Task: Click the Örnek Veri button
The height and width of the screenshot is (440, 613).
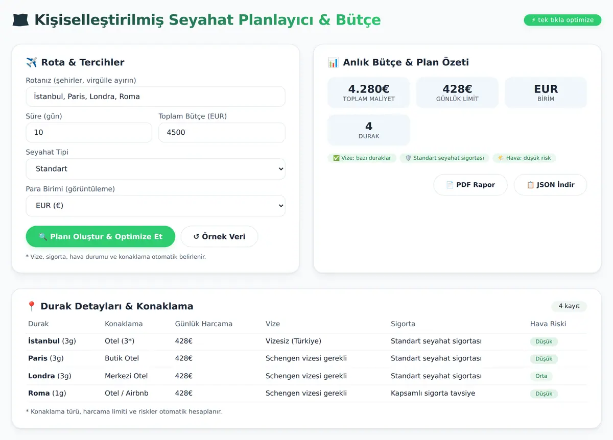Action: click(219, 237)
